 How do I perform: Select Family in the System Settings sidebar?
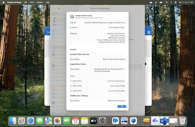tap(59, 25)
